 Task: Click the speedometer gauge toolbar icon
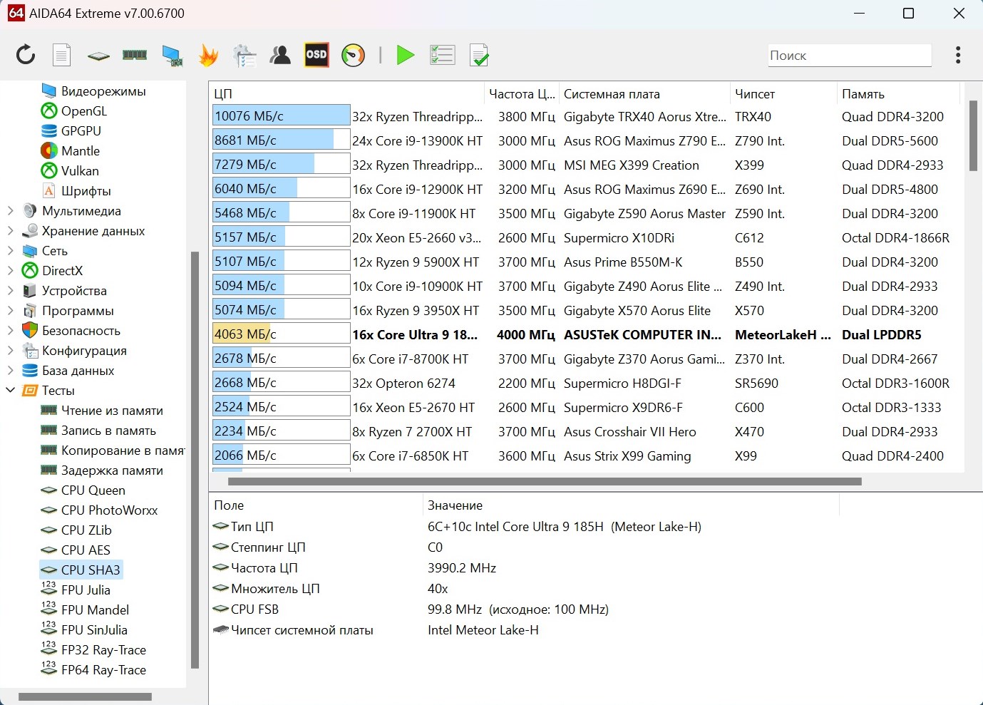pyautogui.click(x=354, y=55)
